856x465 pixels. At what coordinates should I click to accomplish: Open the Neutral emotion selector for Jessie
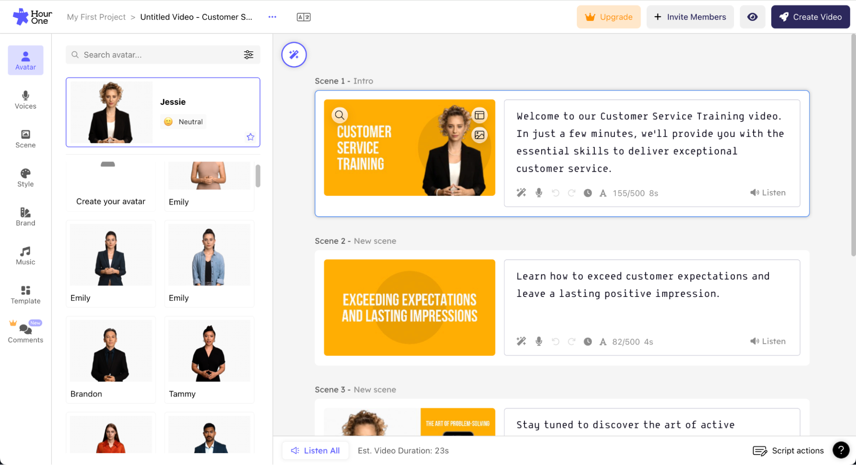tap(184, 121)
